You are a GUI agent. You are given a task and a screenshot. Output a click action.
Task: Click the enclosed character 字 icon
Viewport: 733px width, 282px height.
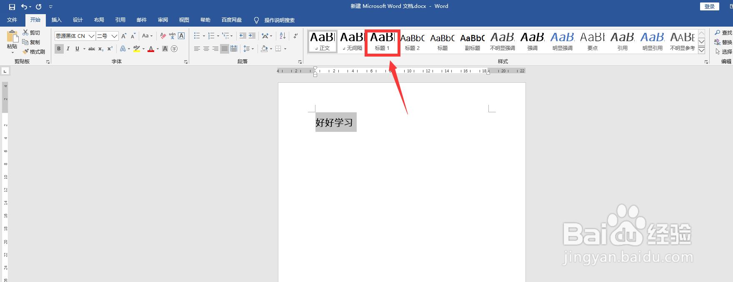174,49
